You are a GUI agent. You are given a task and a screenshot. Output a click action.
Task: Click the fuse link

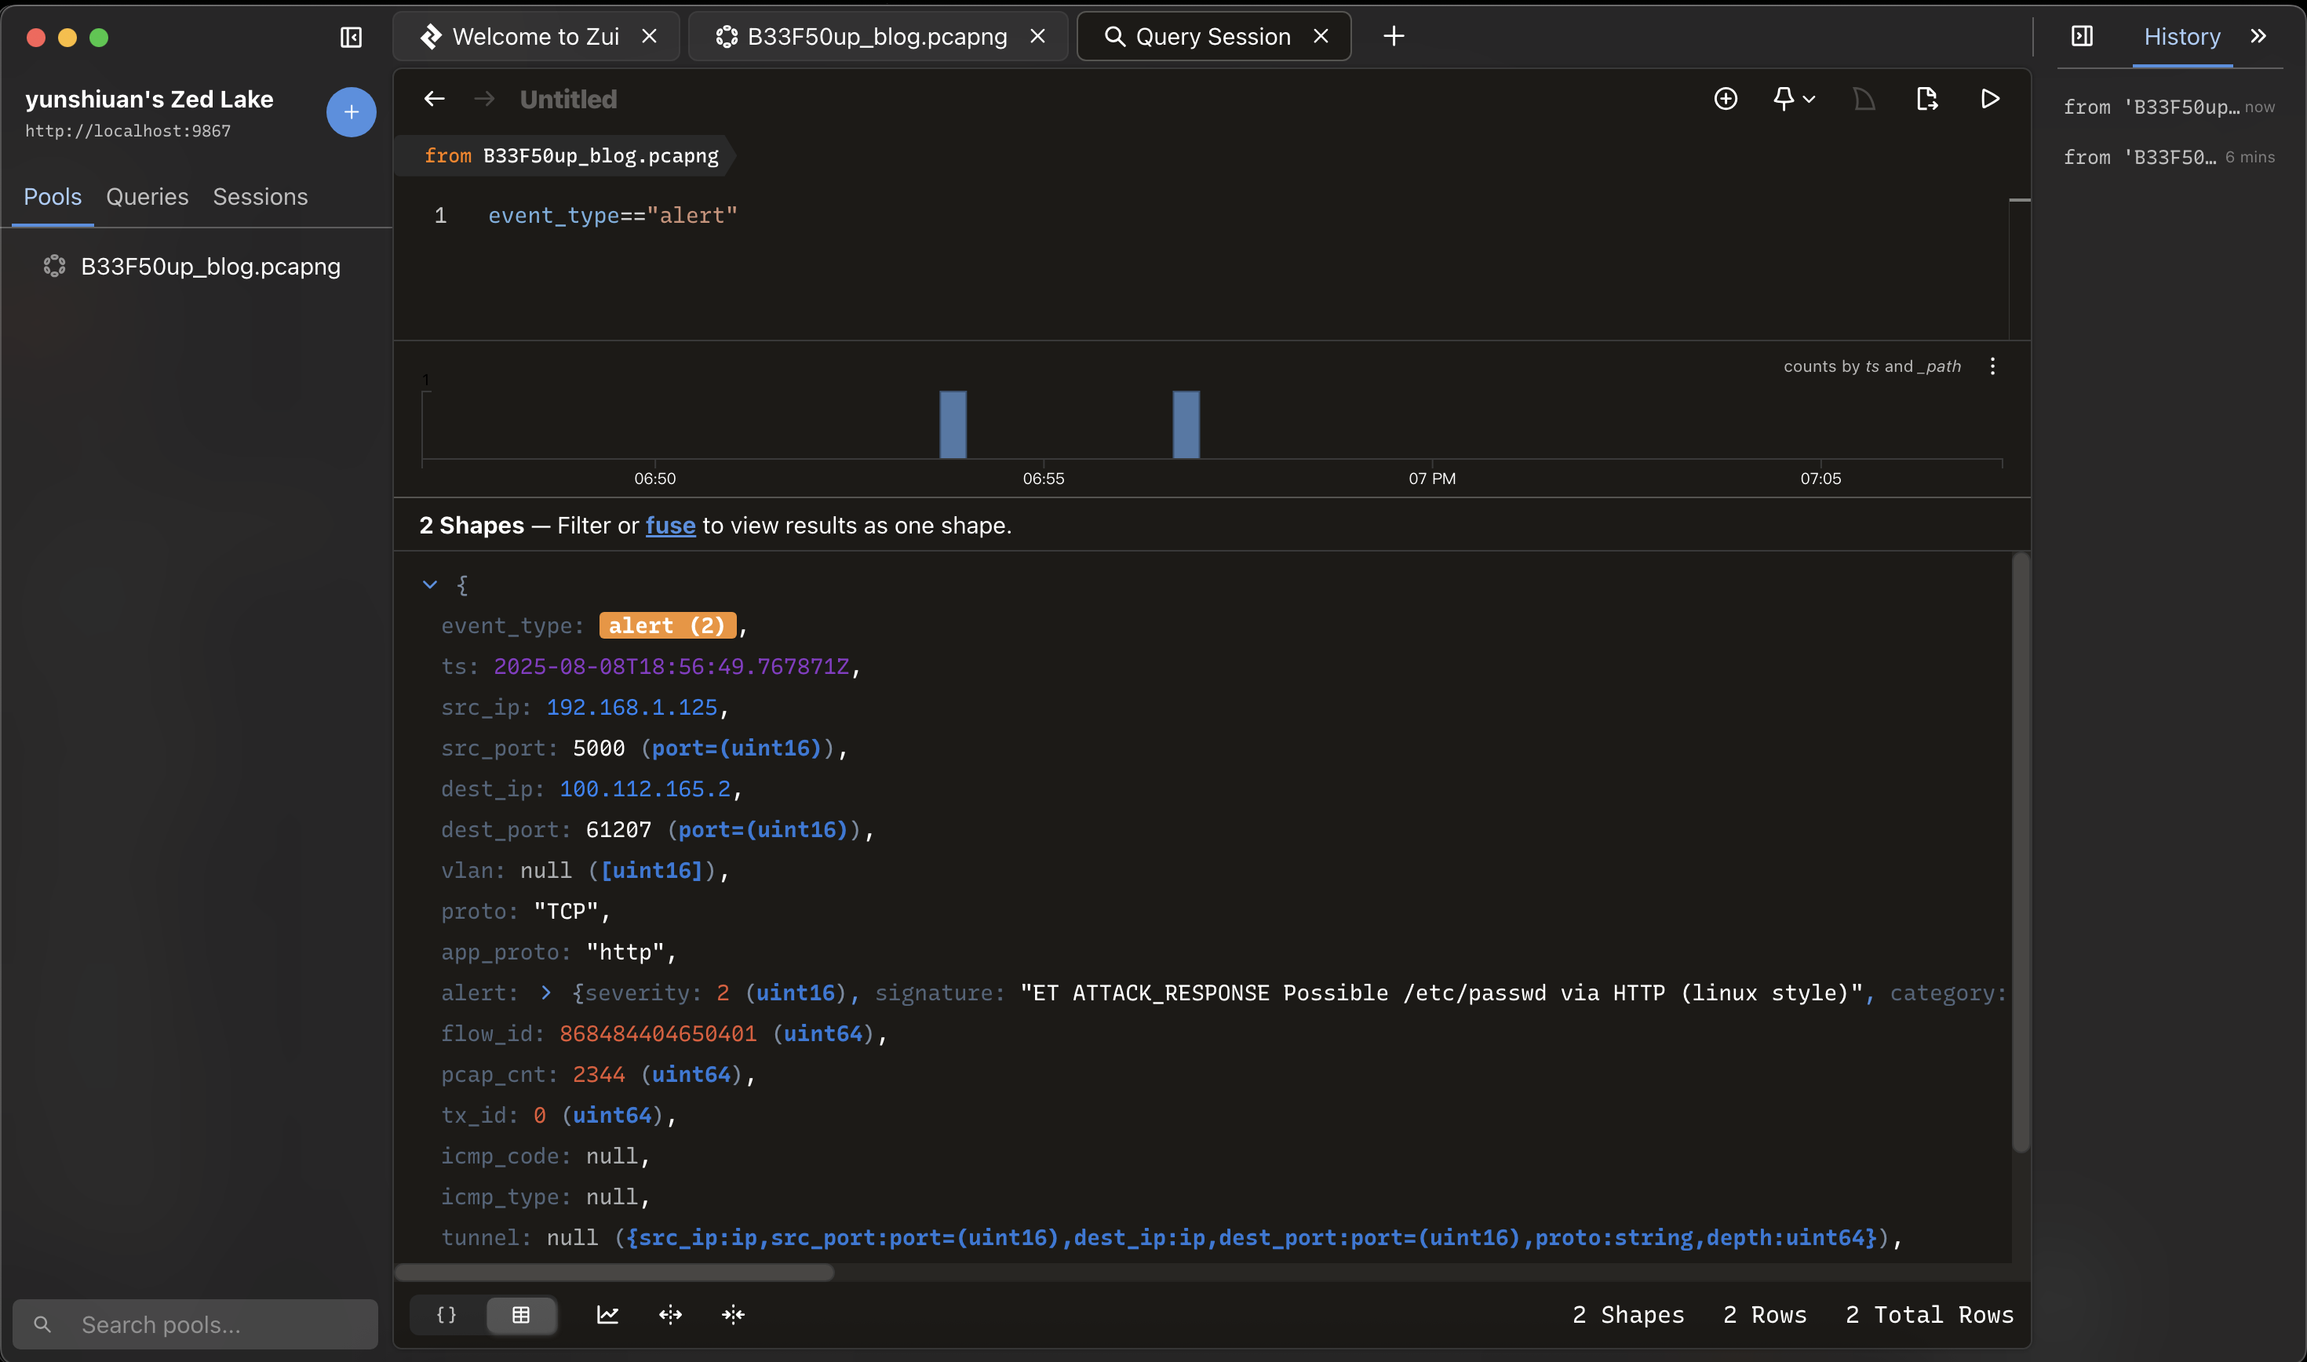[670, 525]
